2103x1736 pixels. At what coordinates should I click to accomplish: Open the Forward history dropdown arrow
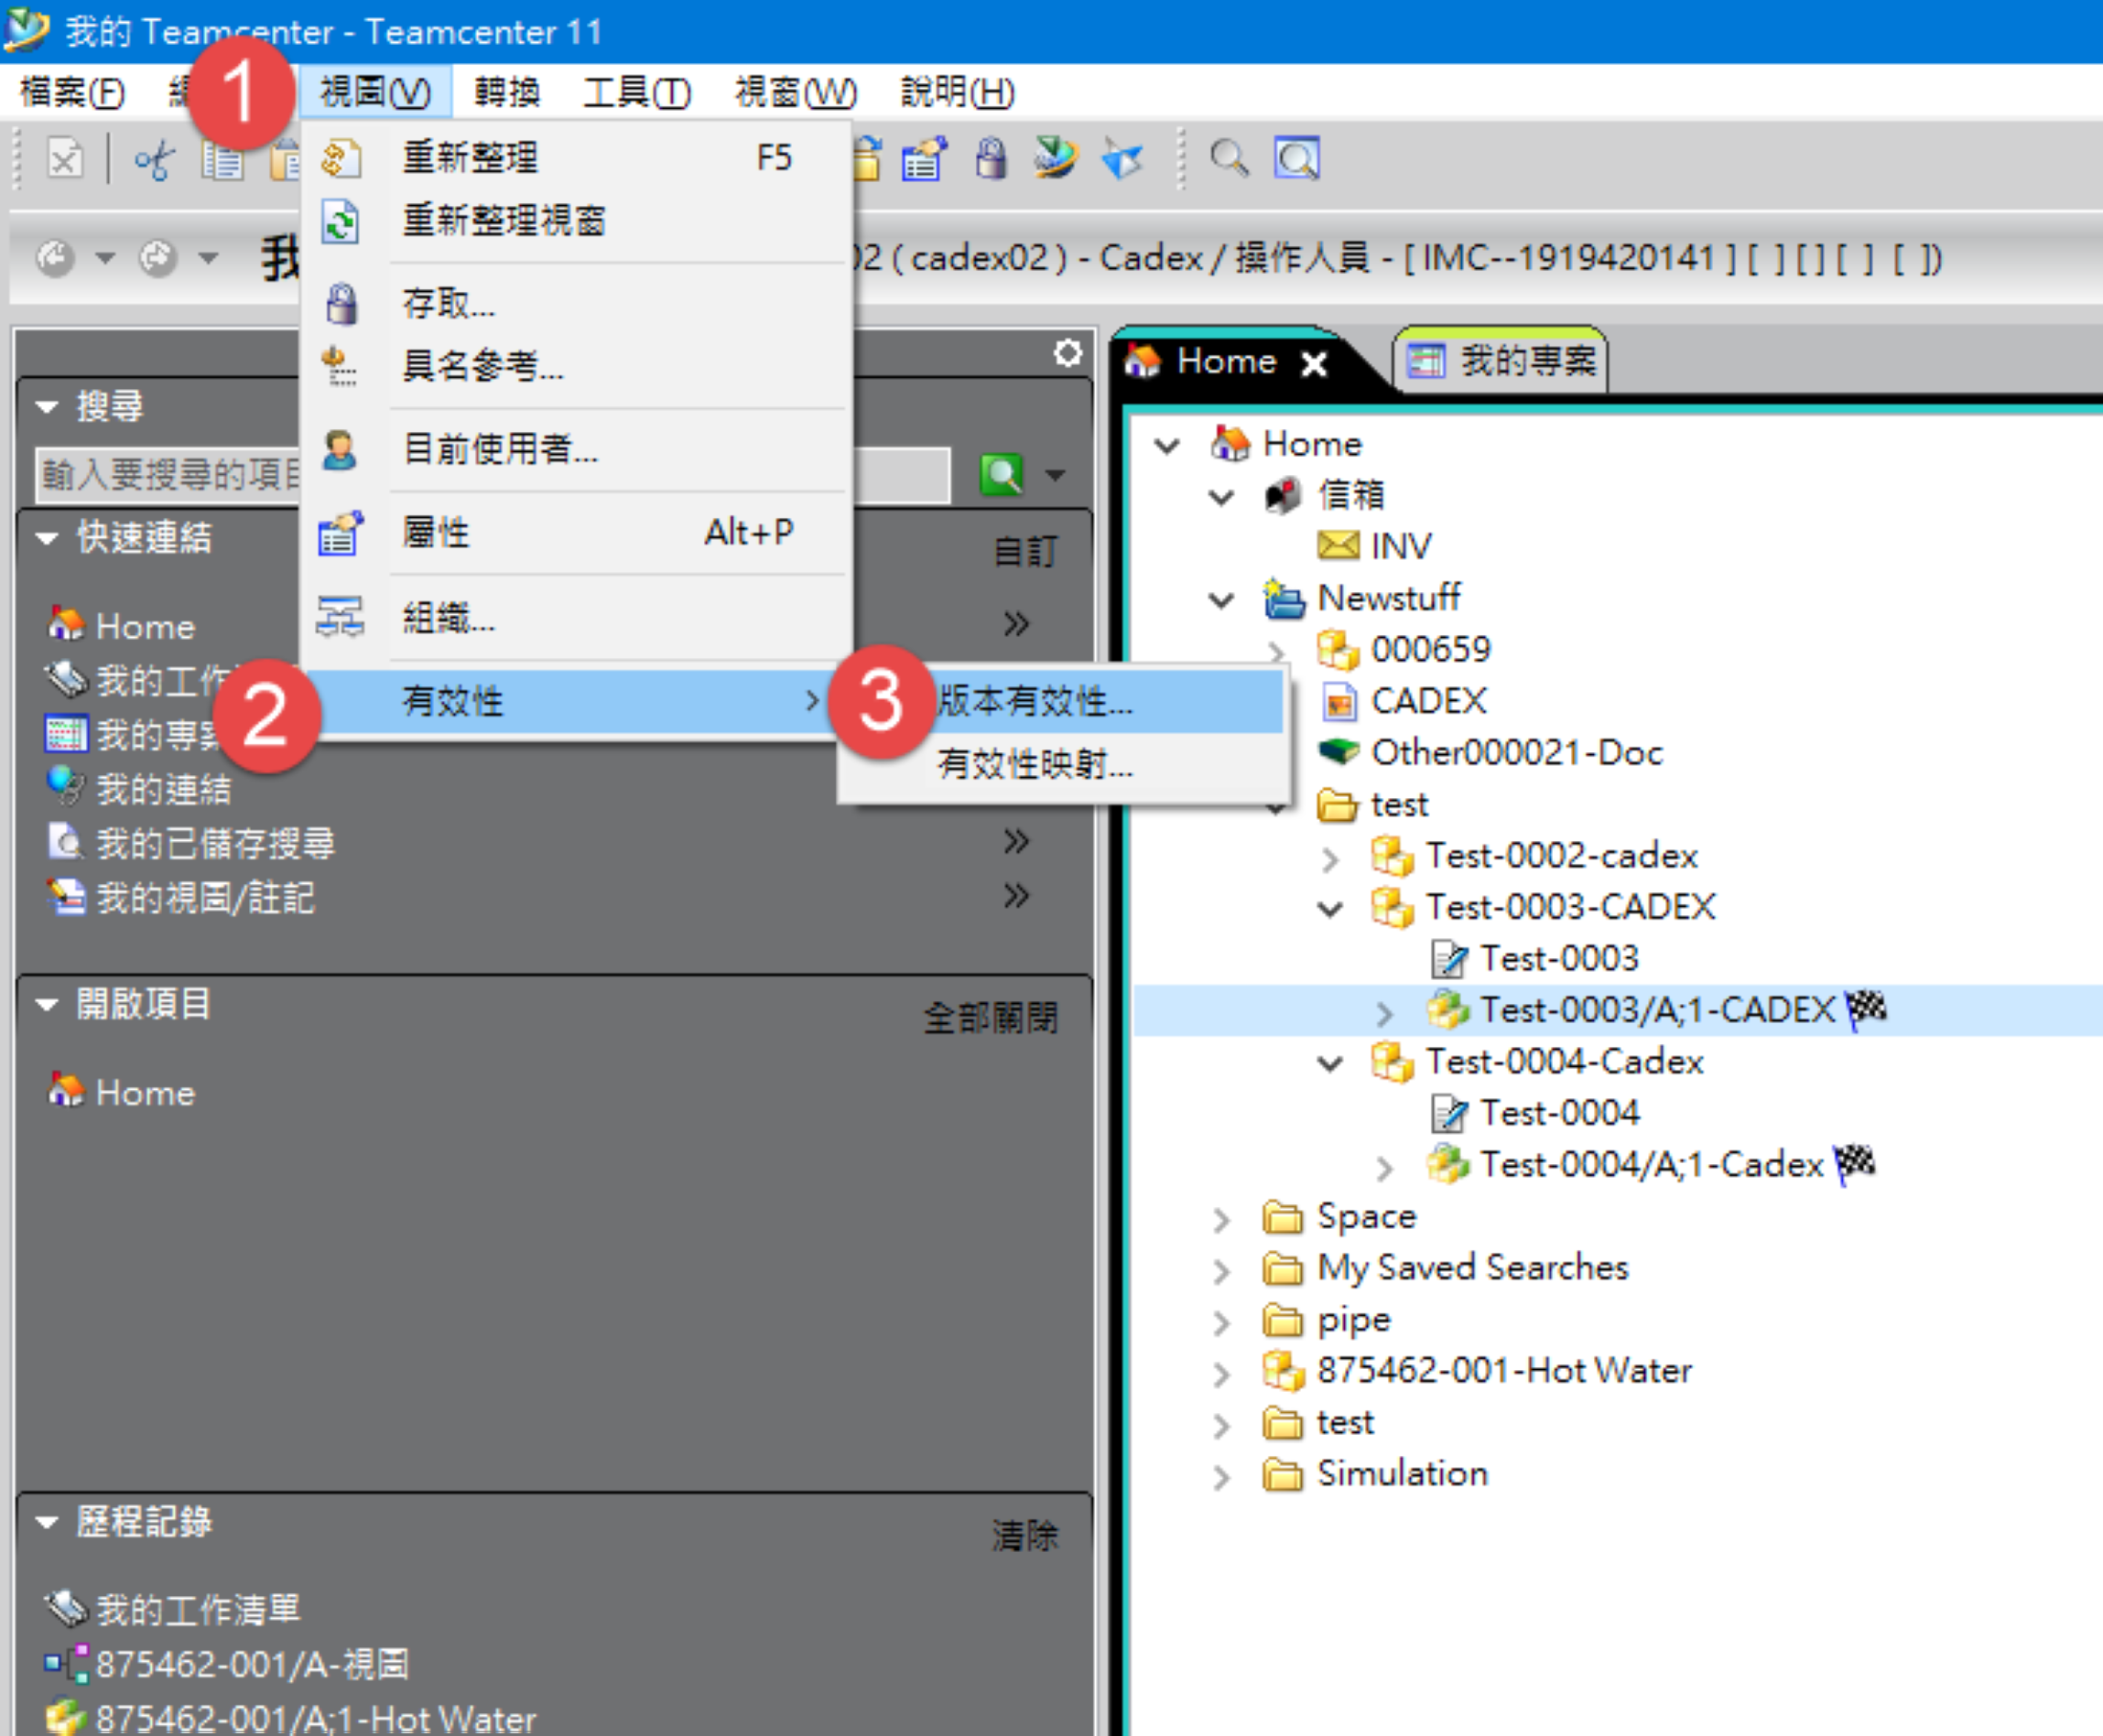tap(208, 258)
